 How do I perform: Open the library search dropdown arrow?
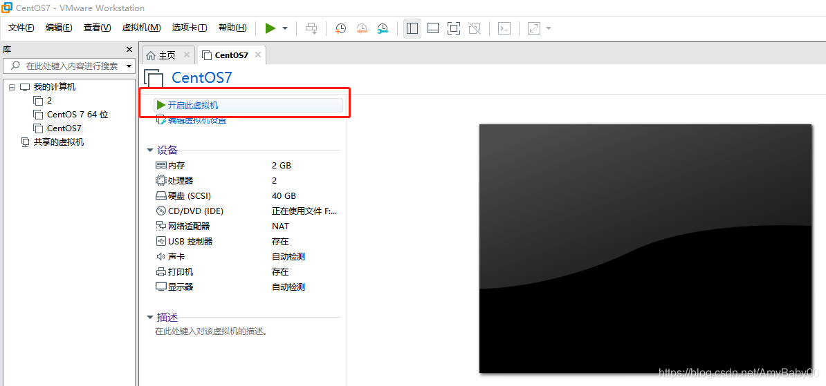point(129,66)
